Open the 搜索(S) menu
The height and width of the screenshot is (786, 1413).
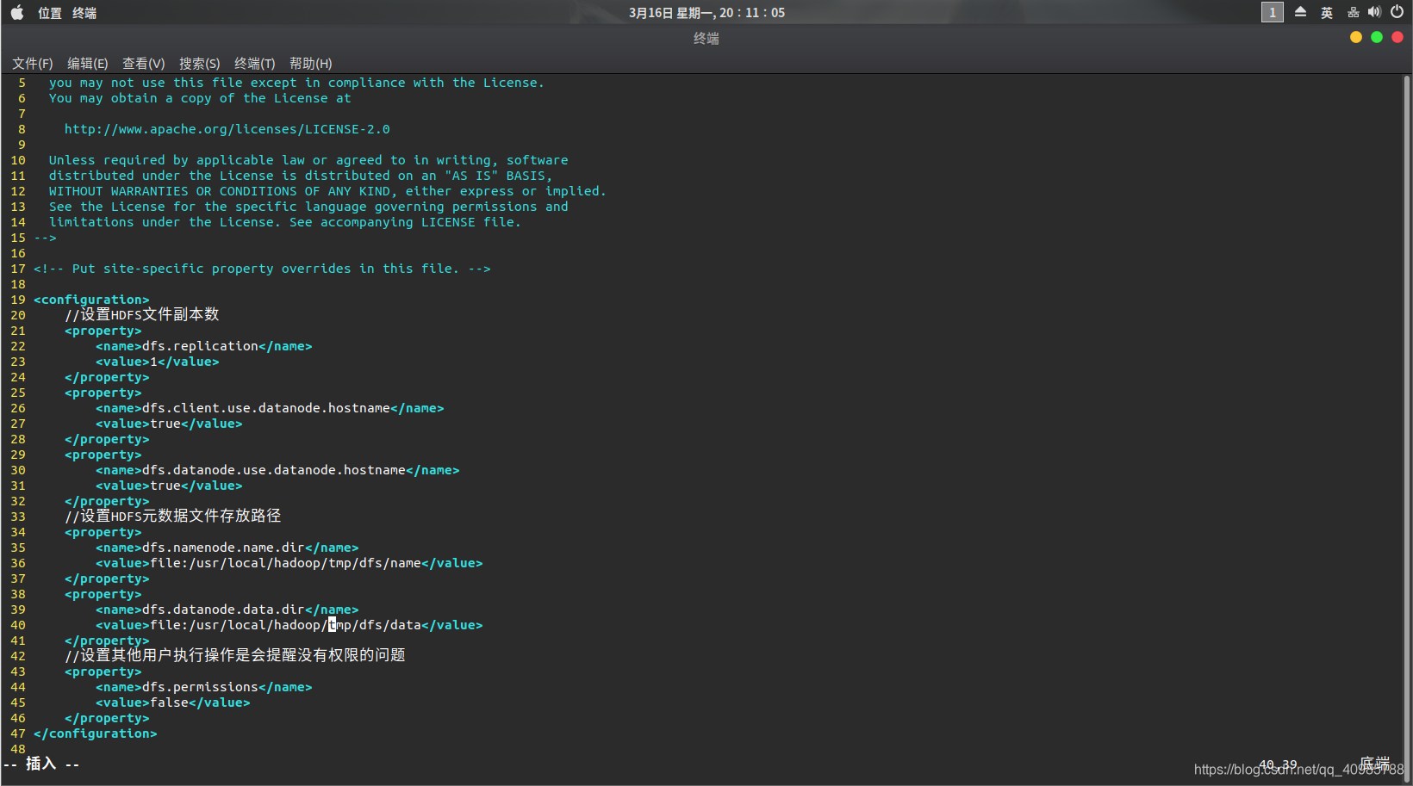click(200, 64)
